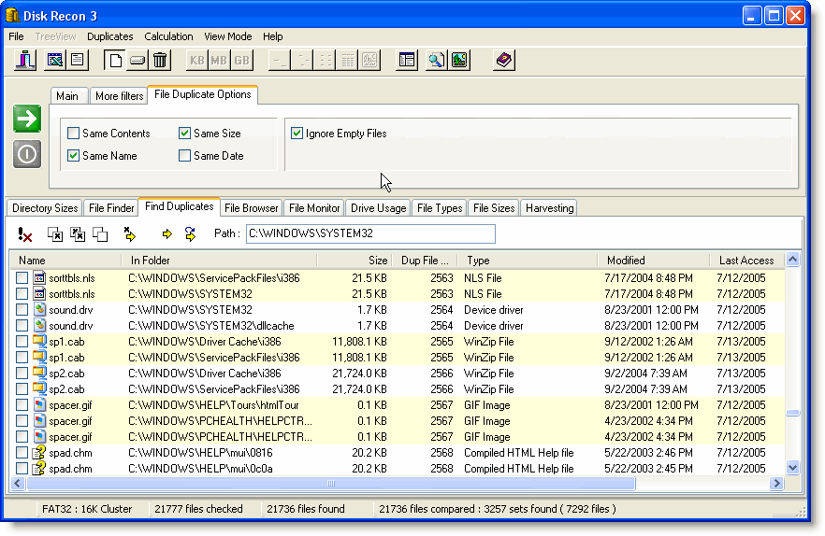Select the blank page toolbar icon
This screenshot has height=536, width=825.
115,60
